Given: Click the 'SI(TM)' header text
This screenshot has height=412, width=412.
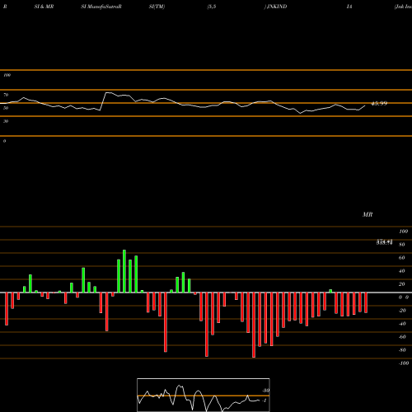Looking at the screenshot, I should [157, 7].
